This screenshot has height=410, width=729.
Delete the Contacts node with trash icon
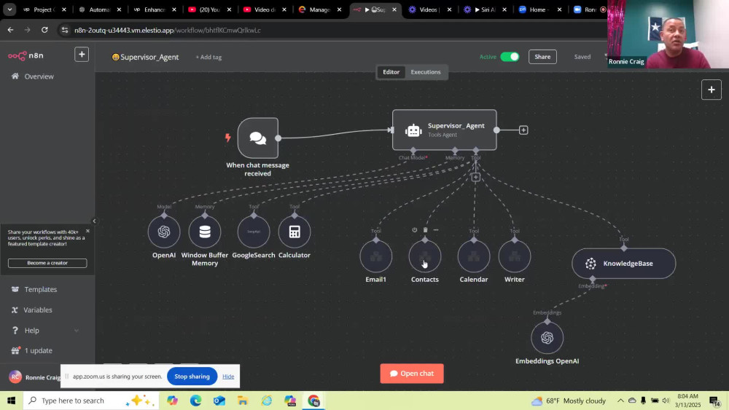[x=425, y=230]
